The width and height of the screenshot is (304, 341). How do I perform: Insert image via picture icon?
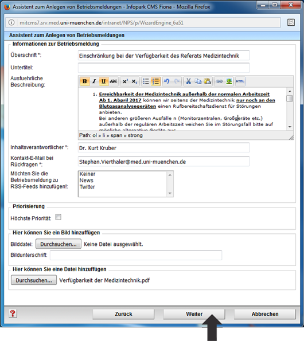(229, 81)
